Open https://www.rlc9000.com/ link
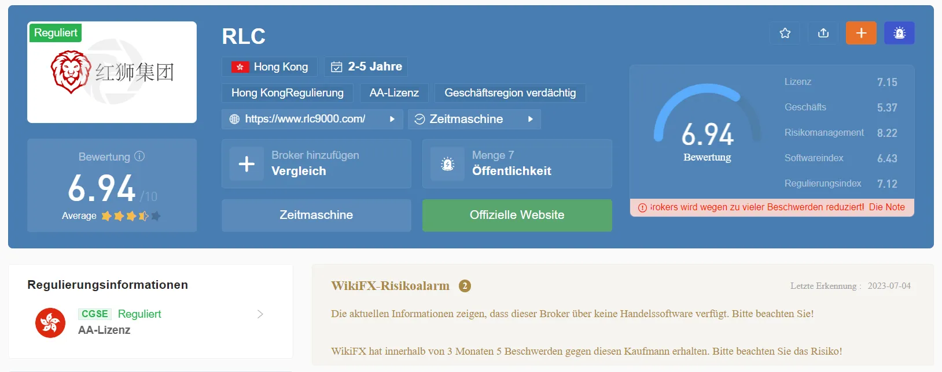 point(305,119)
